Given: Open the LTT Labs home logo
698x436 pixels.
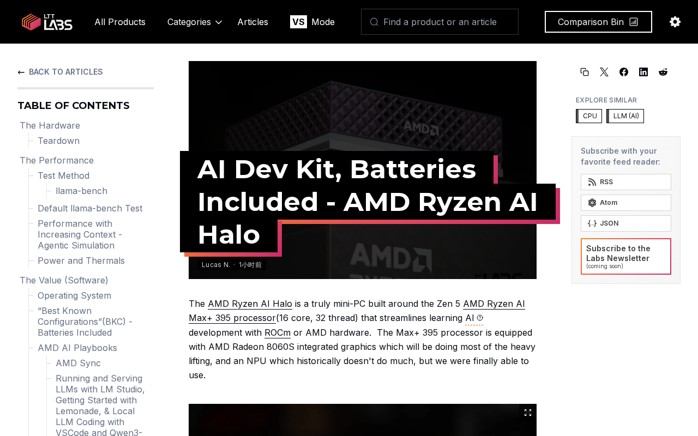Looking at the screenshot, I should [47, 22].
